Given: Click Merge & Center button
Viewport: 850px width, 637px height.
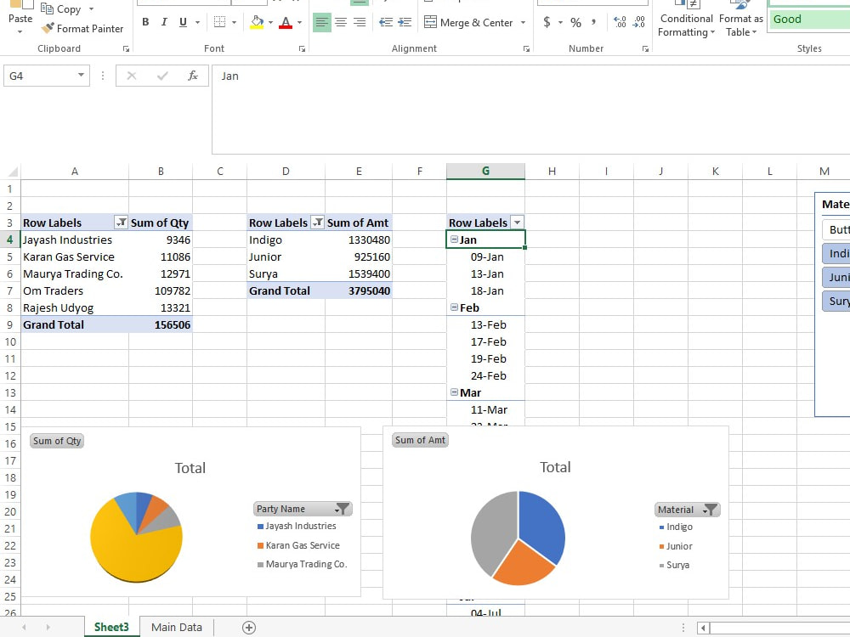Looking at the screenshot, I should (x=468, y=22).
